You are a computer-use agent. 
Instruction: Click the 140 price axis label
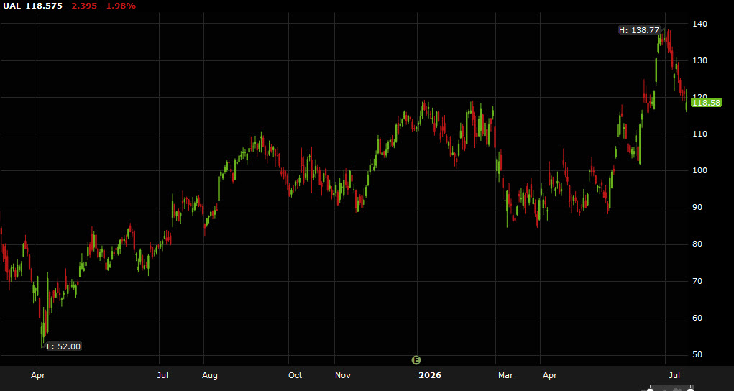(x=700, y=24)
